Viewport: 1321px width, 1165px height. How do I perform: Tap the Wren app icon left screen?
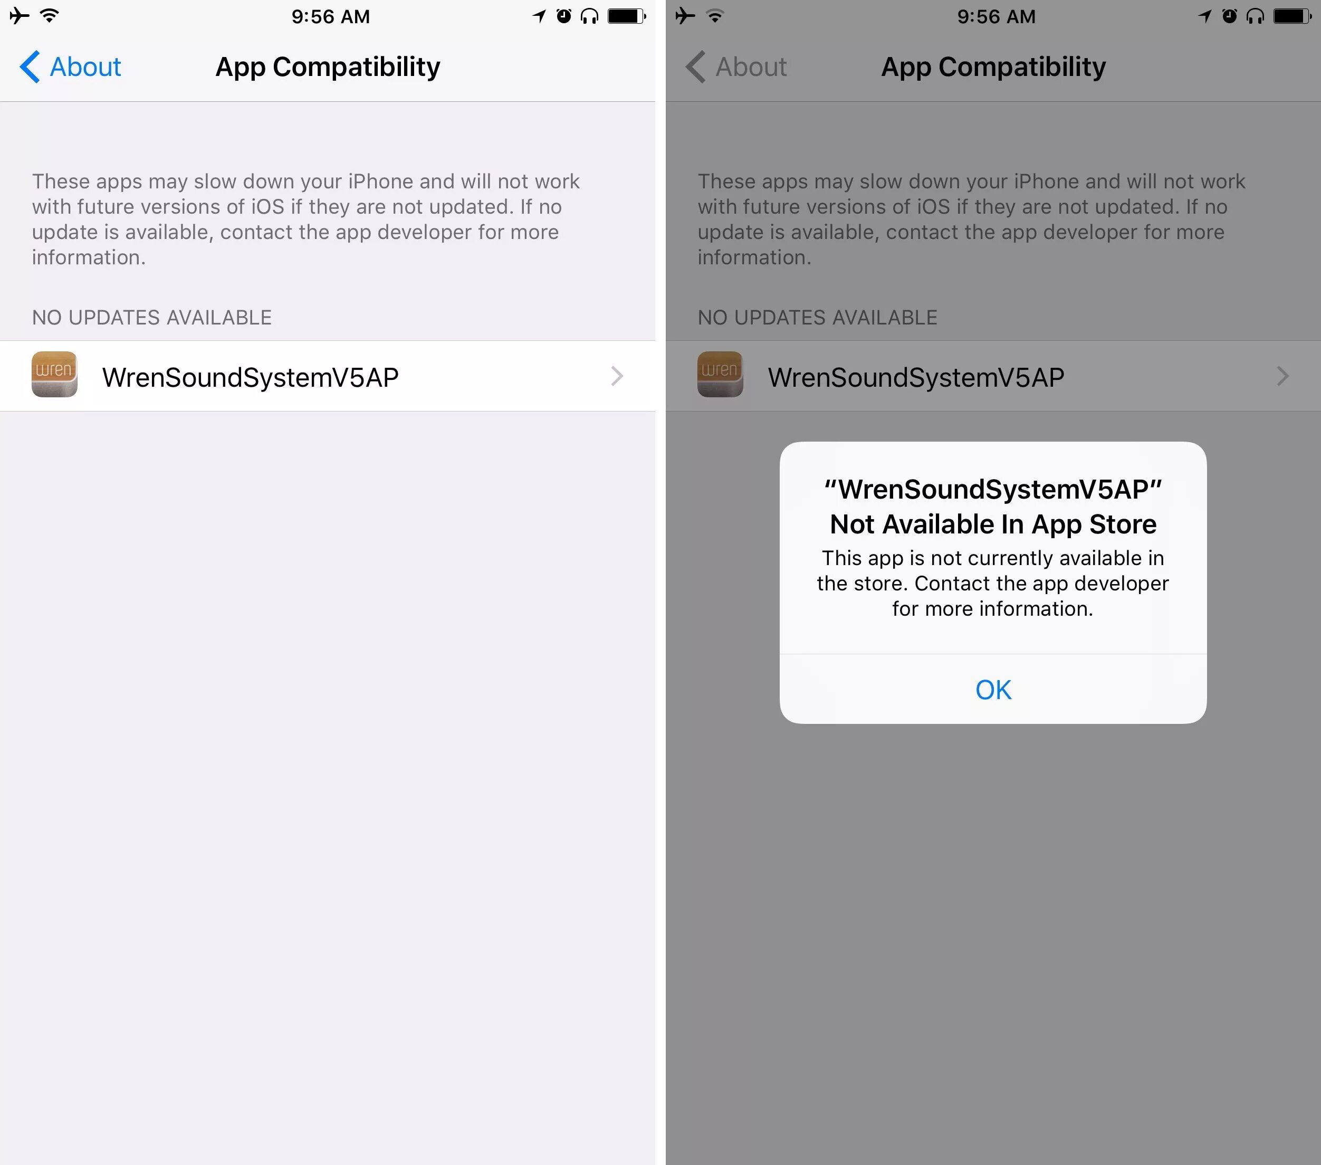(x=52, y=376)
